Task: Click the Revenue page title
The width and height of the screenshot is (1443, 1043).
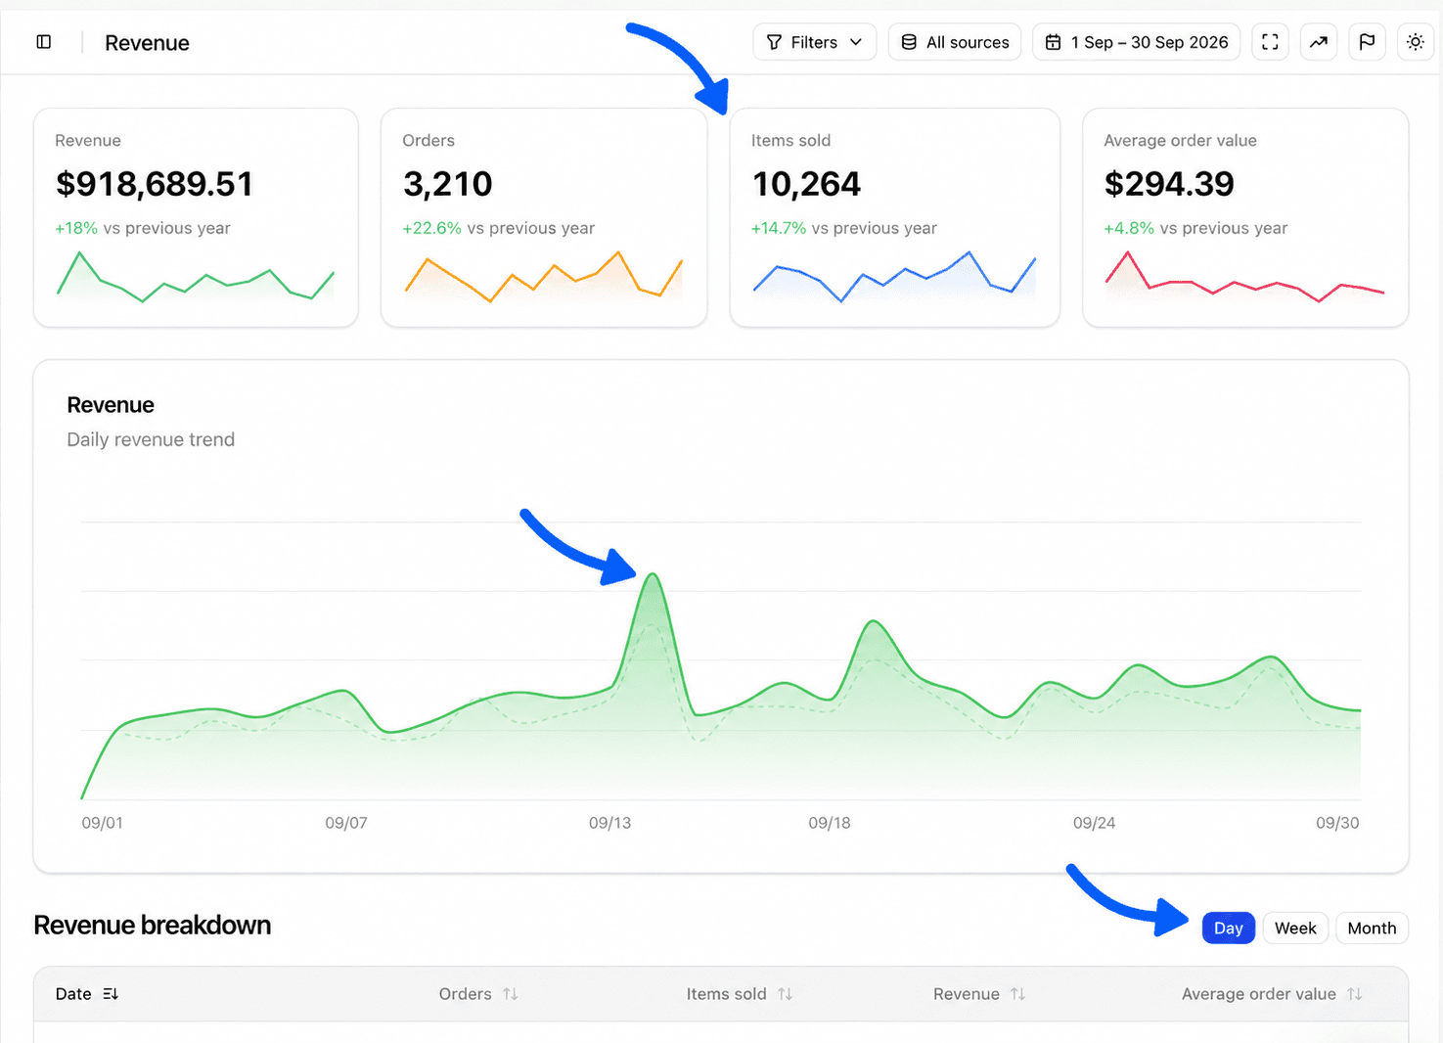Action: 147,43
